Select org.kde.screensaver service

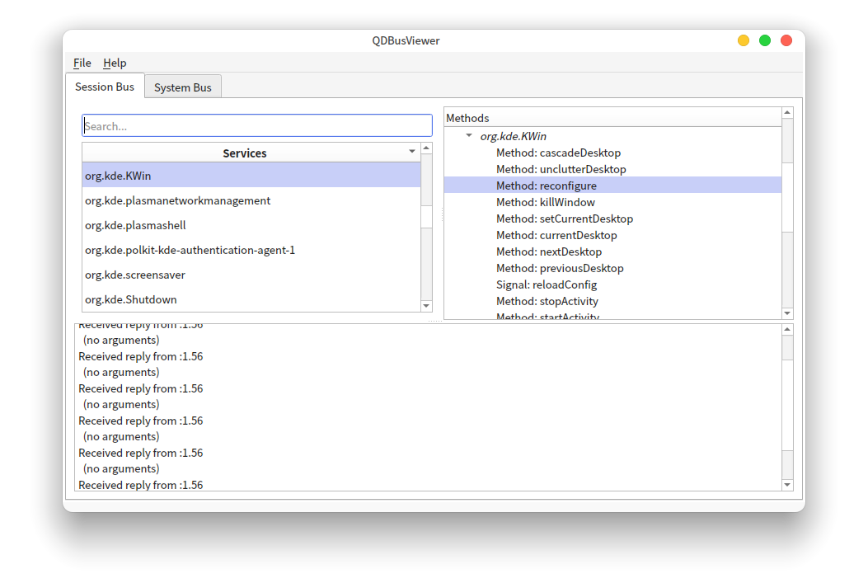[x=251, y=275]
